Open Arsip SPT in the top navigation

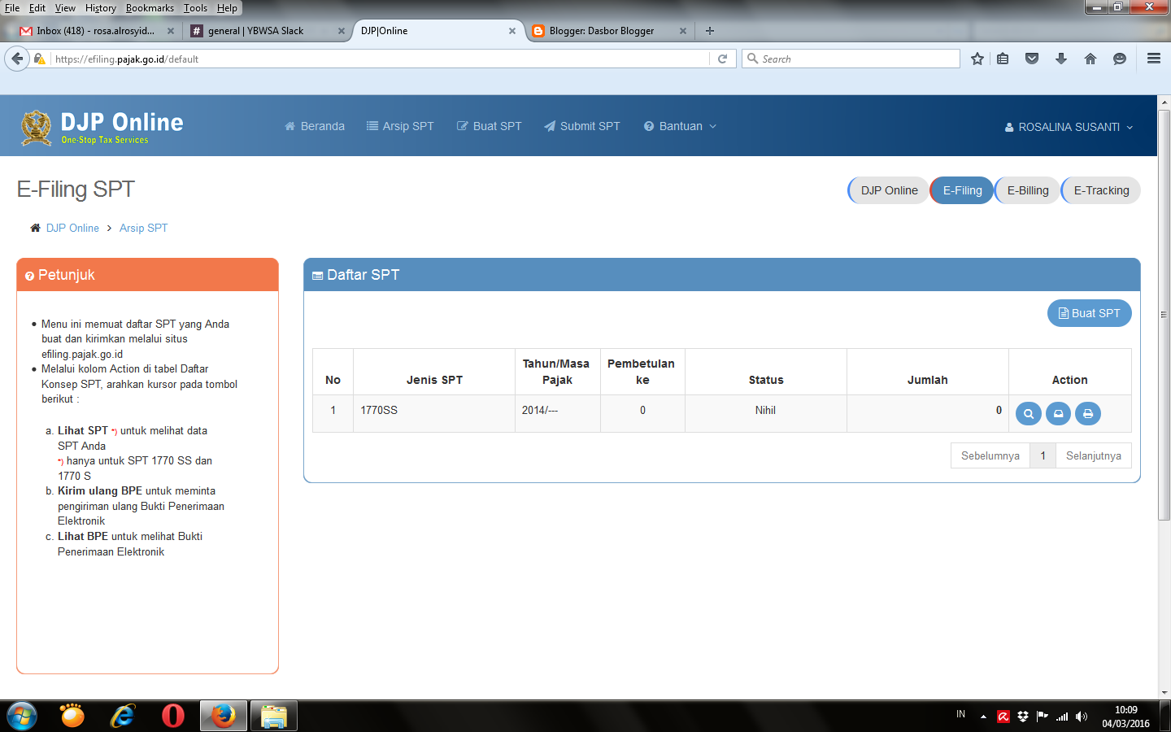pyautogui.click(x=400, y=126)
